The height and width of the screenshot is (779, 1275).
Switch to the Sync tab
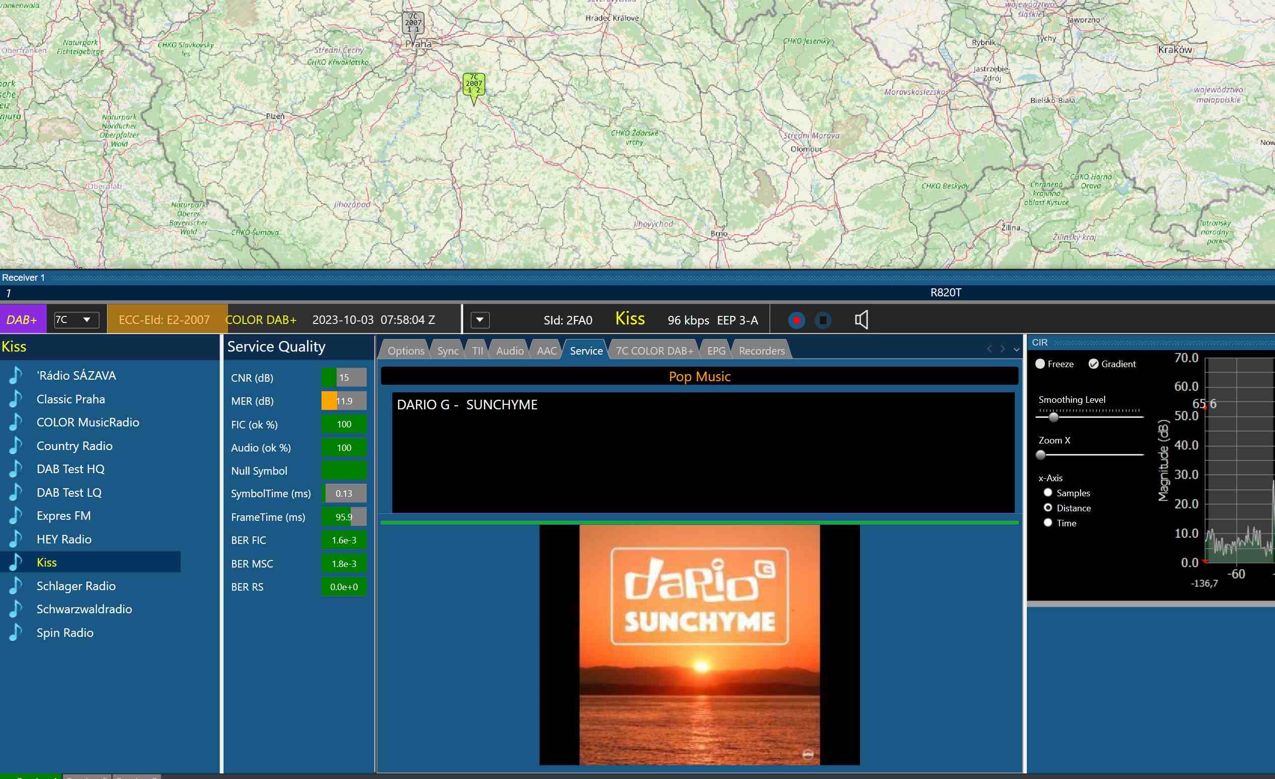448,350
